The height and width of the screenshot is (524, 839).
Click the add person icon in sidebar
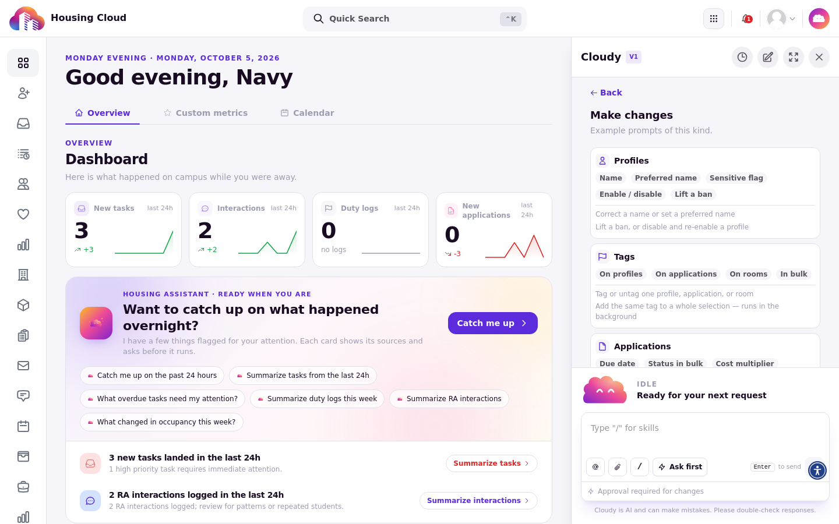(23, 93)
